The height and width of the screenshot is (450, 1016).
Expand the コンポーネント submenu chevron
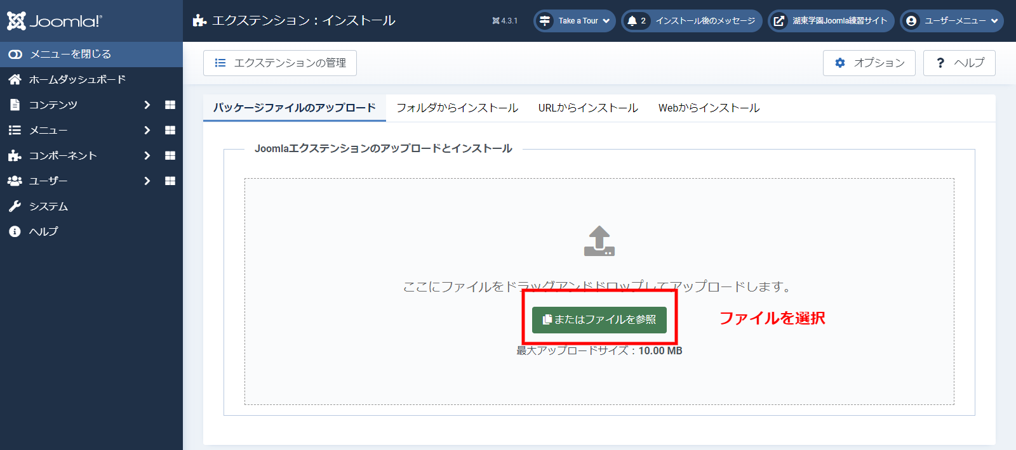click(147, 155)
